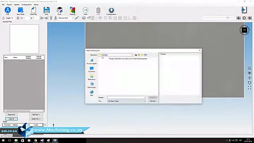This screenshot has height=143, width=254.
Task: Open the About menu
Action: (x=36, y=4)
